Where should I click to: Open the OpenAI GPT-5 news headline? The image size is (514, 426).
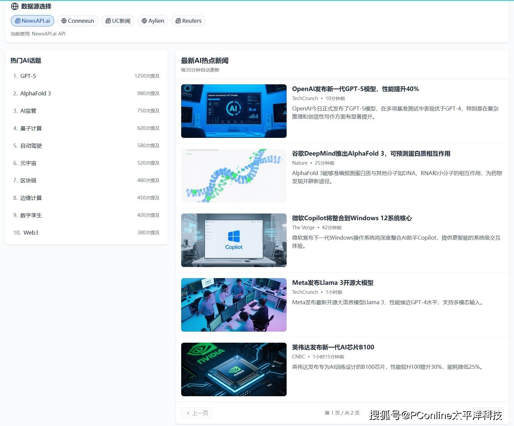[355, 89]
